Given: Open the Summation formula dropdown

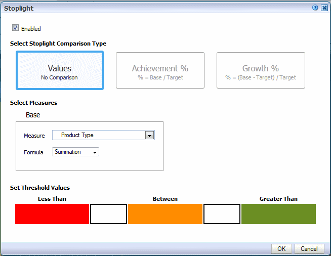Looking at the screenshot, I should pyautogui.click(x=75, y=152).
